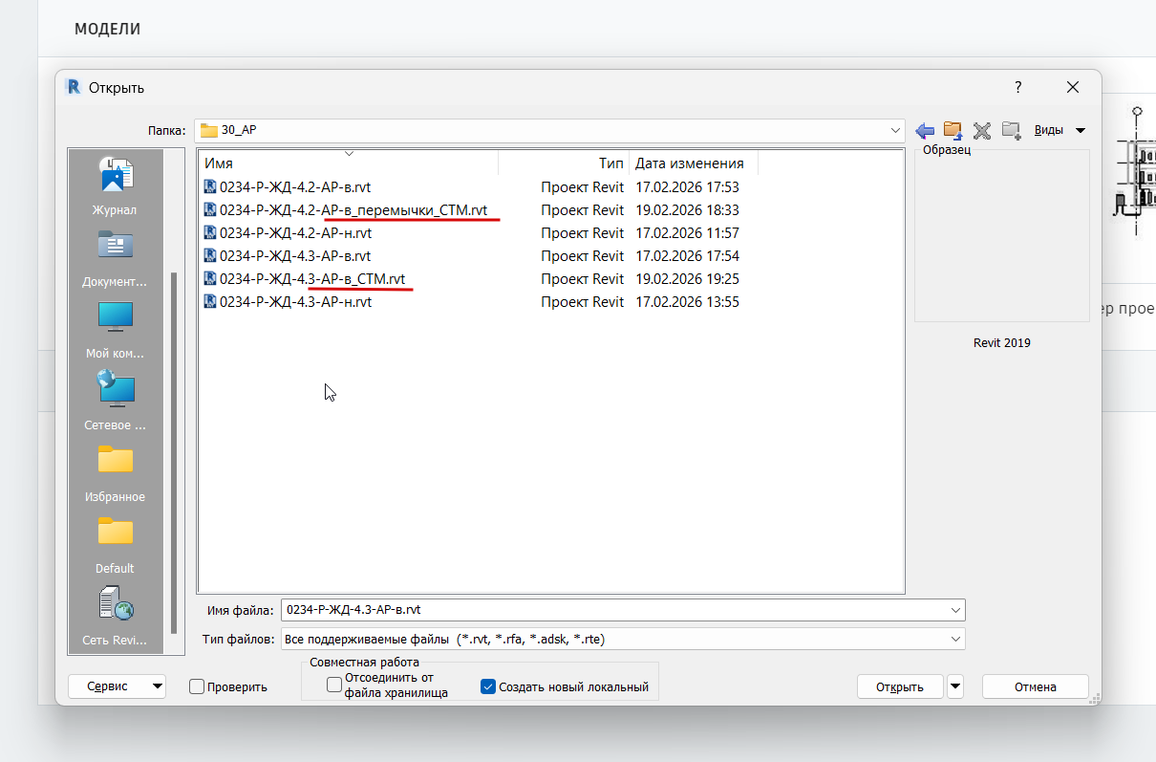
Task: Open the Сеть Revit place icon
Action: pyautogui.click(x=116, y=603)
